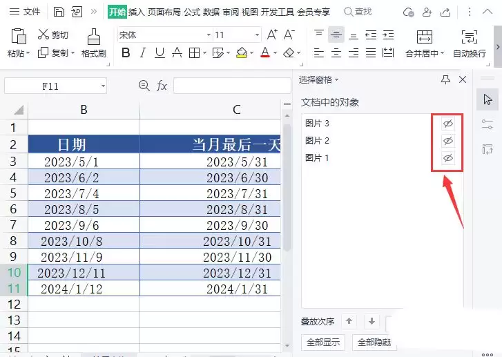The height and width of the screenshot is (357, 502).
Task: Open the font name dropdown showing 宋体
Action: [209, 35]
